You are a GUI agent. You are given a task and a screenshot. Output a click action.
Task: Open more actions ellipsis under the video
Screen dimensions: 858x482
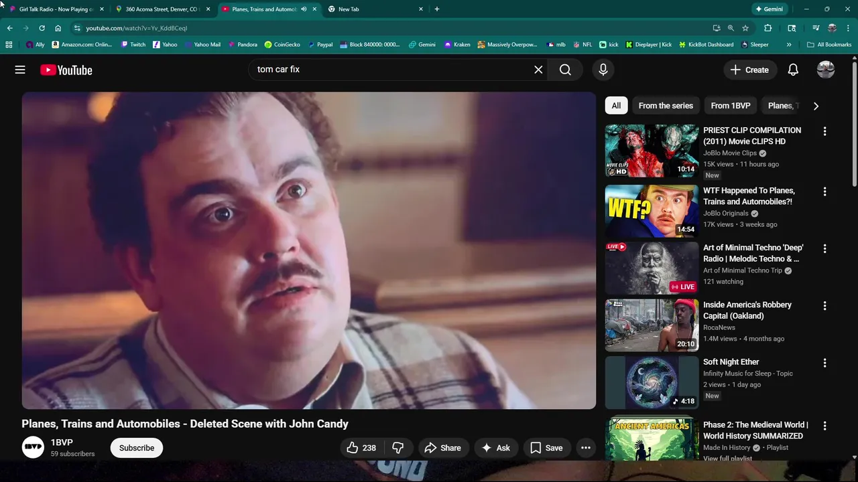(585, 448)
